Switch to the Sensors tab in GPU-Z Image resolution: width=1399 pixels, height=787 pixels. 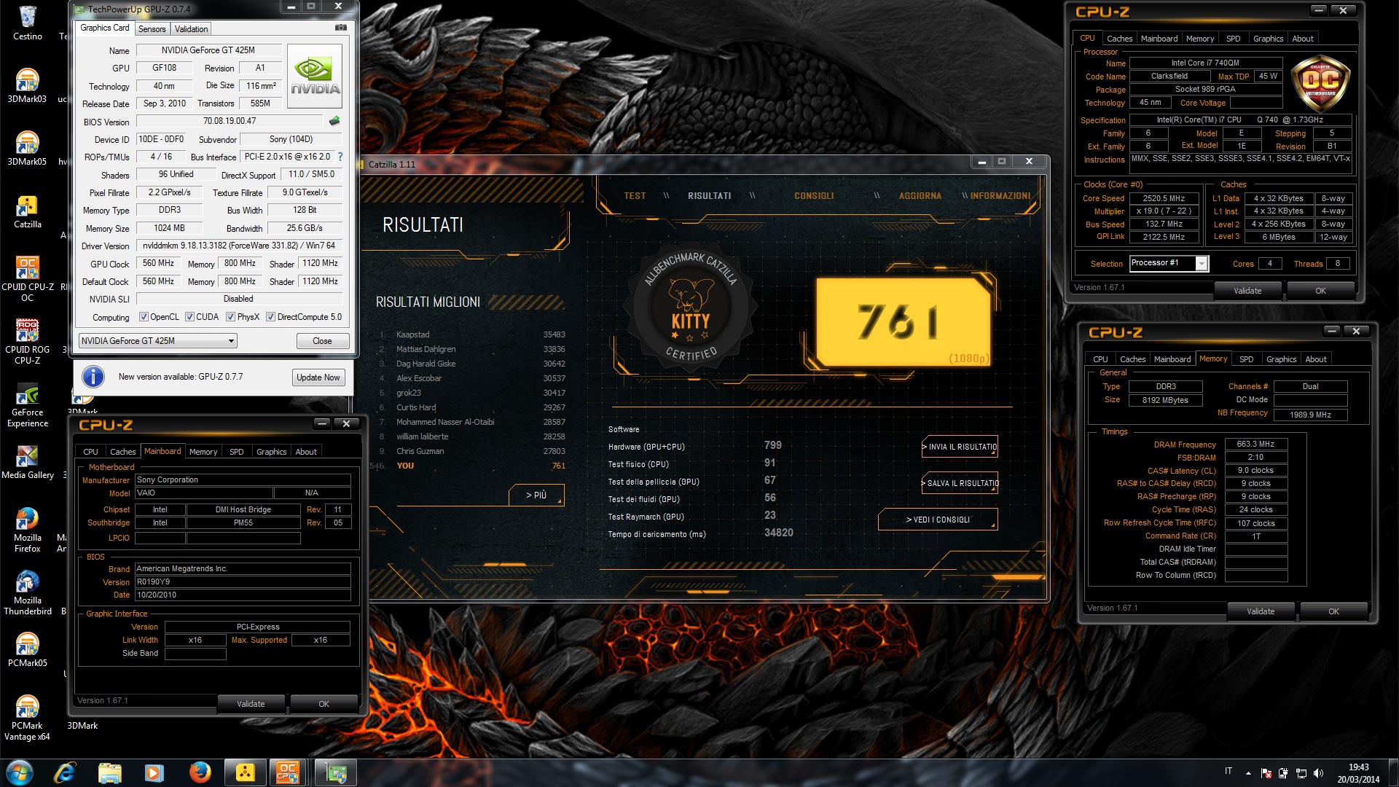[x=152, y=29]
